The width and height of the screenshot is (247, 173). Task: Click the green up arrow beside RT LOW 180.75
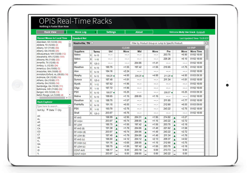116,125
